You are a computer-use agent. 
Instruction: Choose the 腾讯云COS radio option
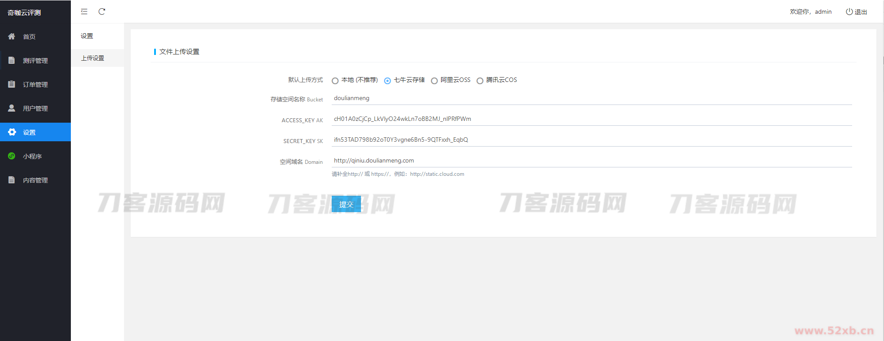click(480, 81)
